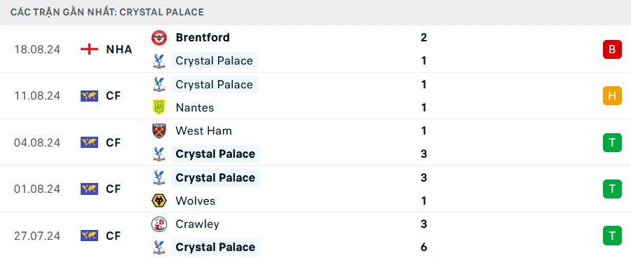Open the Nantes team link
Image resolution: width=631 pixels, height=258 pixels.
point(195,107)
